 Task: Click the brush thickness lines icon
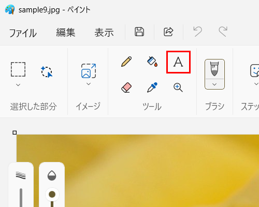(21, 175)
